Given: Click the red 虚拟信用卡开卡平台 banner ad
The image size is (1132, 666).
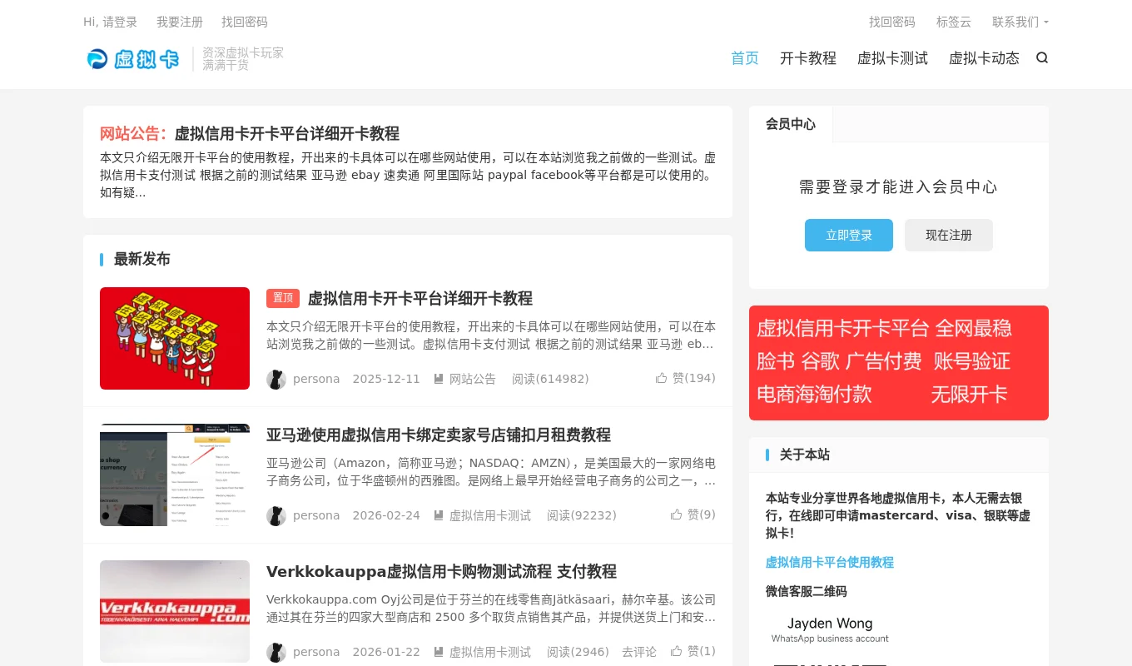Looking at the screenshot, I should [x=898, y=361].
